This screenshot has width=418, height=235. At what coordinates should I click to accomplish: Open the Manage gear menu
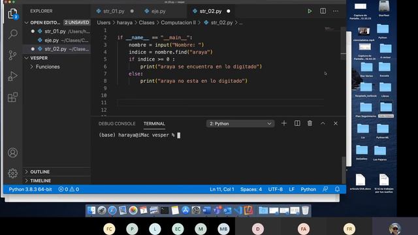[12, 174]
